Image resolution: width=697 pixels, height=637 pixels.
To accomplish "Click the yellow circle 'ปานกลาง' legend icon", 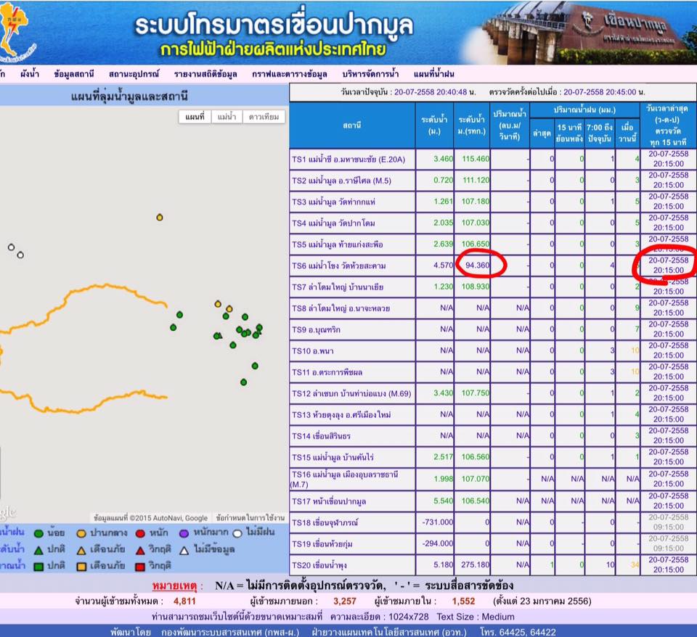I will point(82,533).
